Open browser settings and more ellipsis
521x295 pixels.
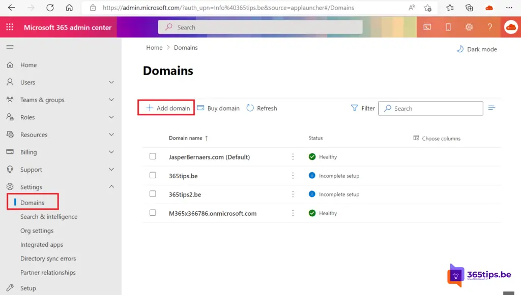tap(509, 8)
